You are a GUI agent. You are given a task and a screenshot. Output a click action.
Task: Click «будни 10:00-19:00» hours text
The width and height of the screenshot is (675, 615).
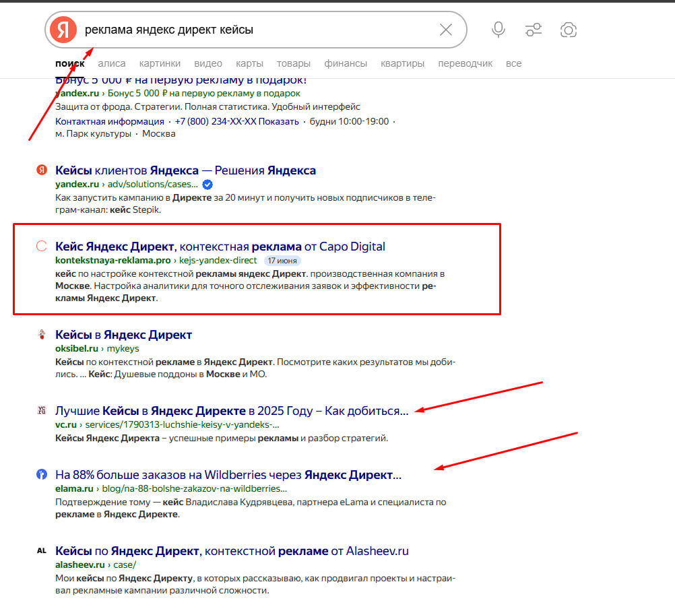point(349,121)
